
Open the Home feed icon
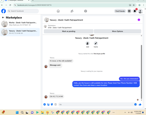[58, 11]
